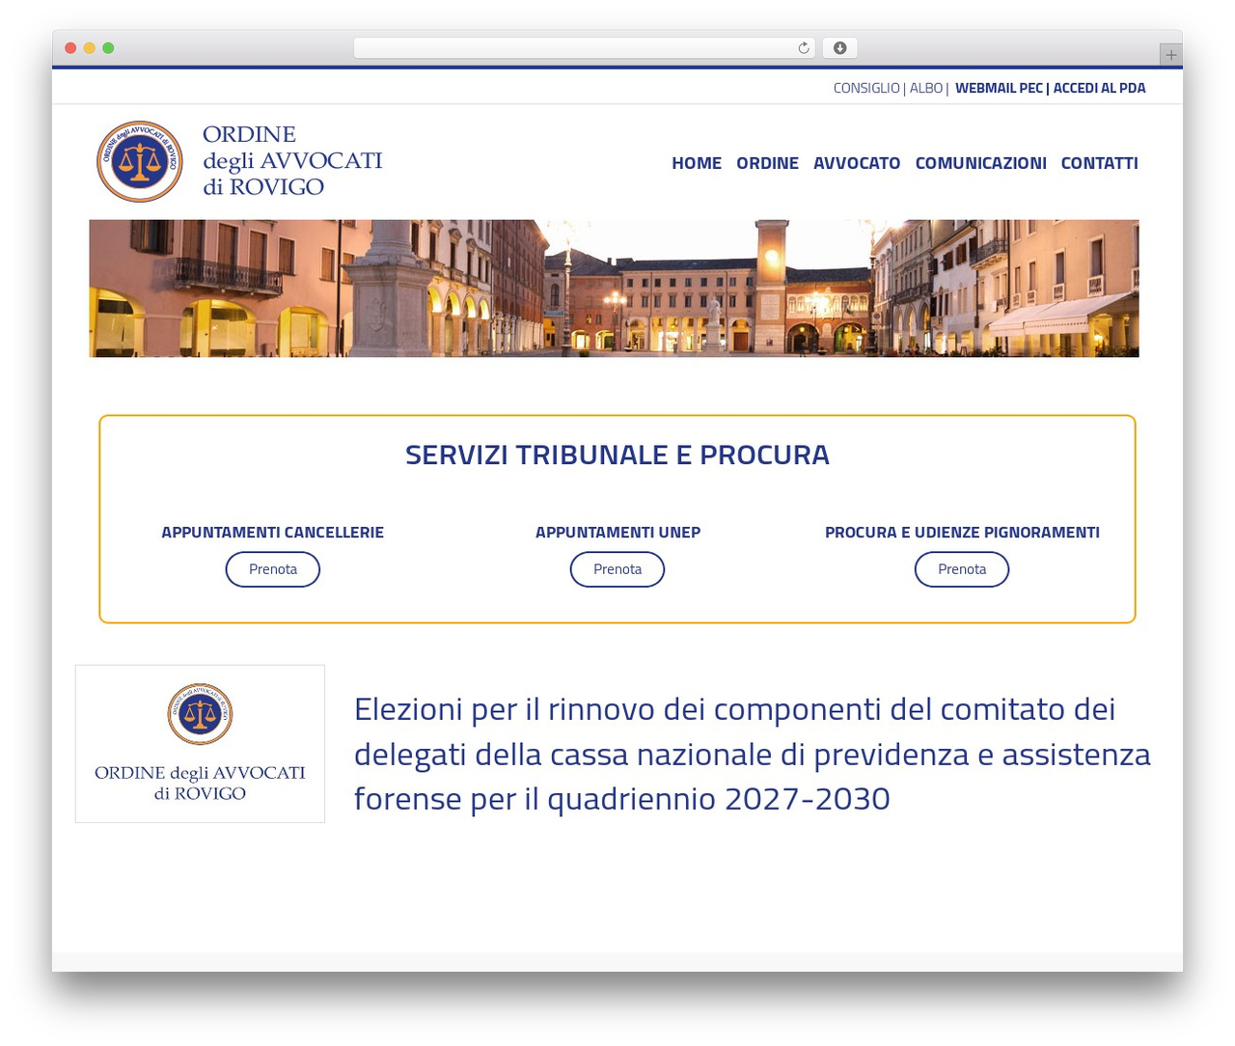1235x1046 pixels.
Task: Open the COMUNICAZIONI menu
Action: tap(980, 163)
